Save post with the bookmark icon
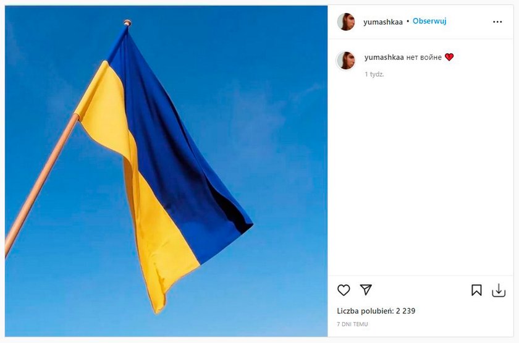 [476, 290]
